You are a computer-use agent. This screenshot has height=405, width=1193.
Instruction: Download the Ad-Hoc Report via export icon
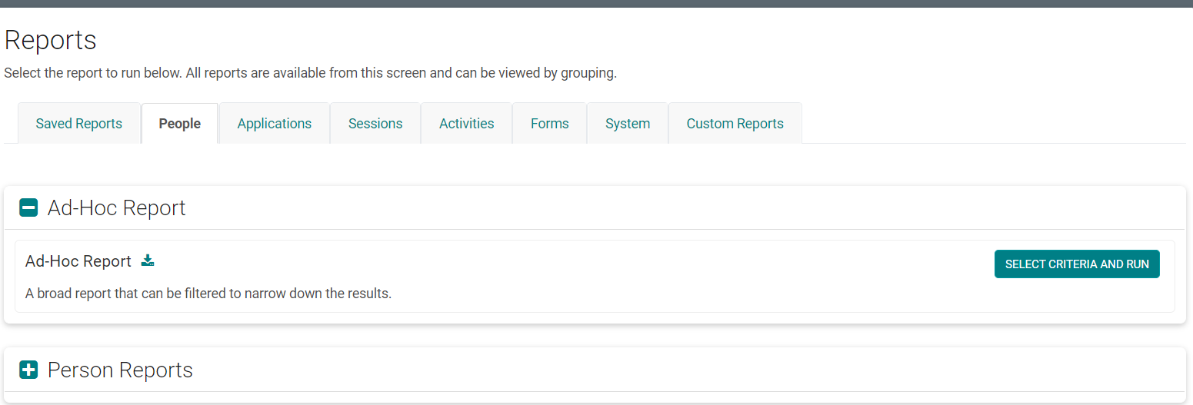[148, 261]
